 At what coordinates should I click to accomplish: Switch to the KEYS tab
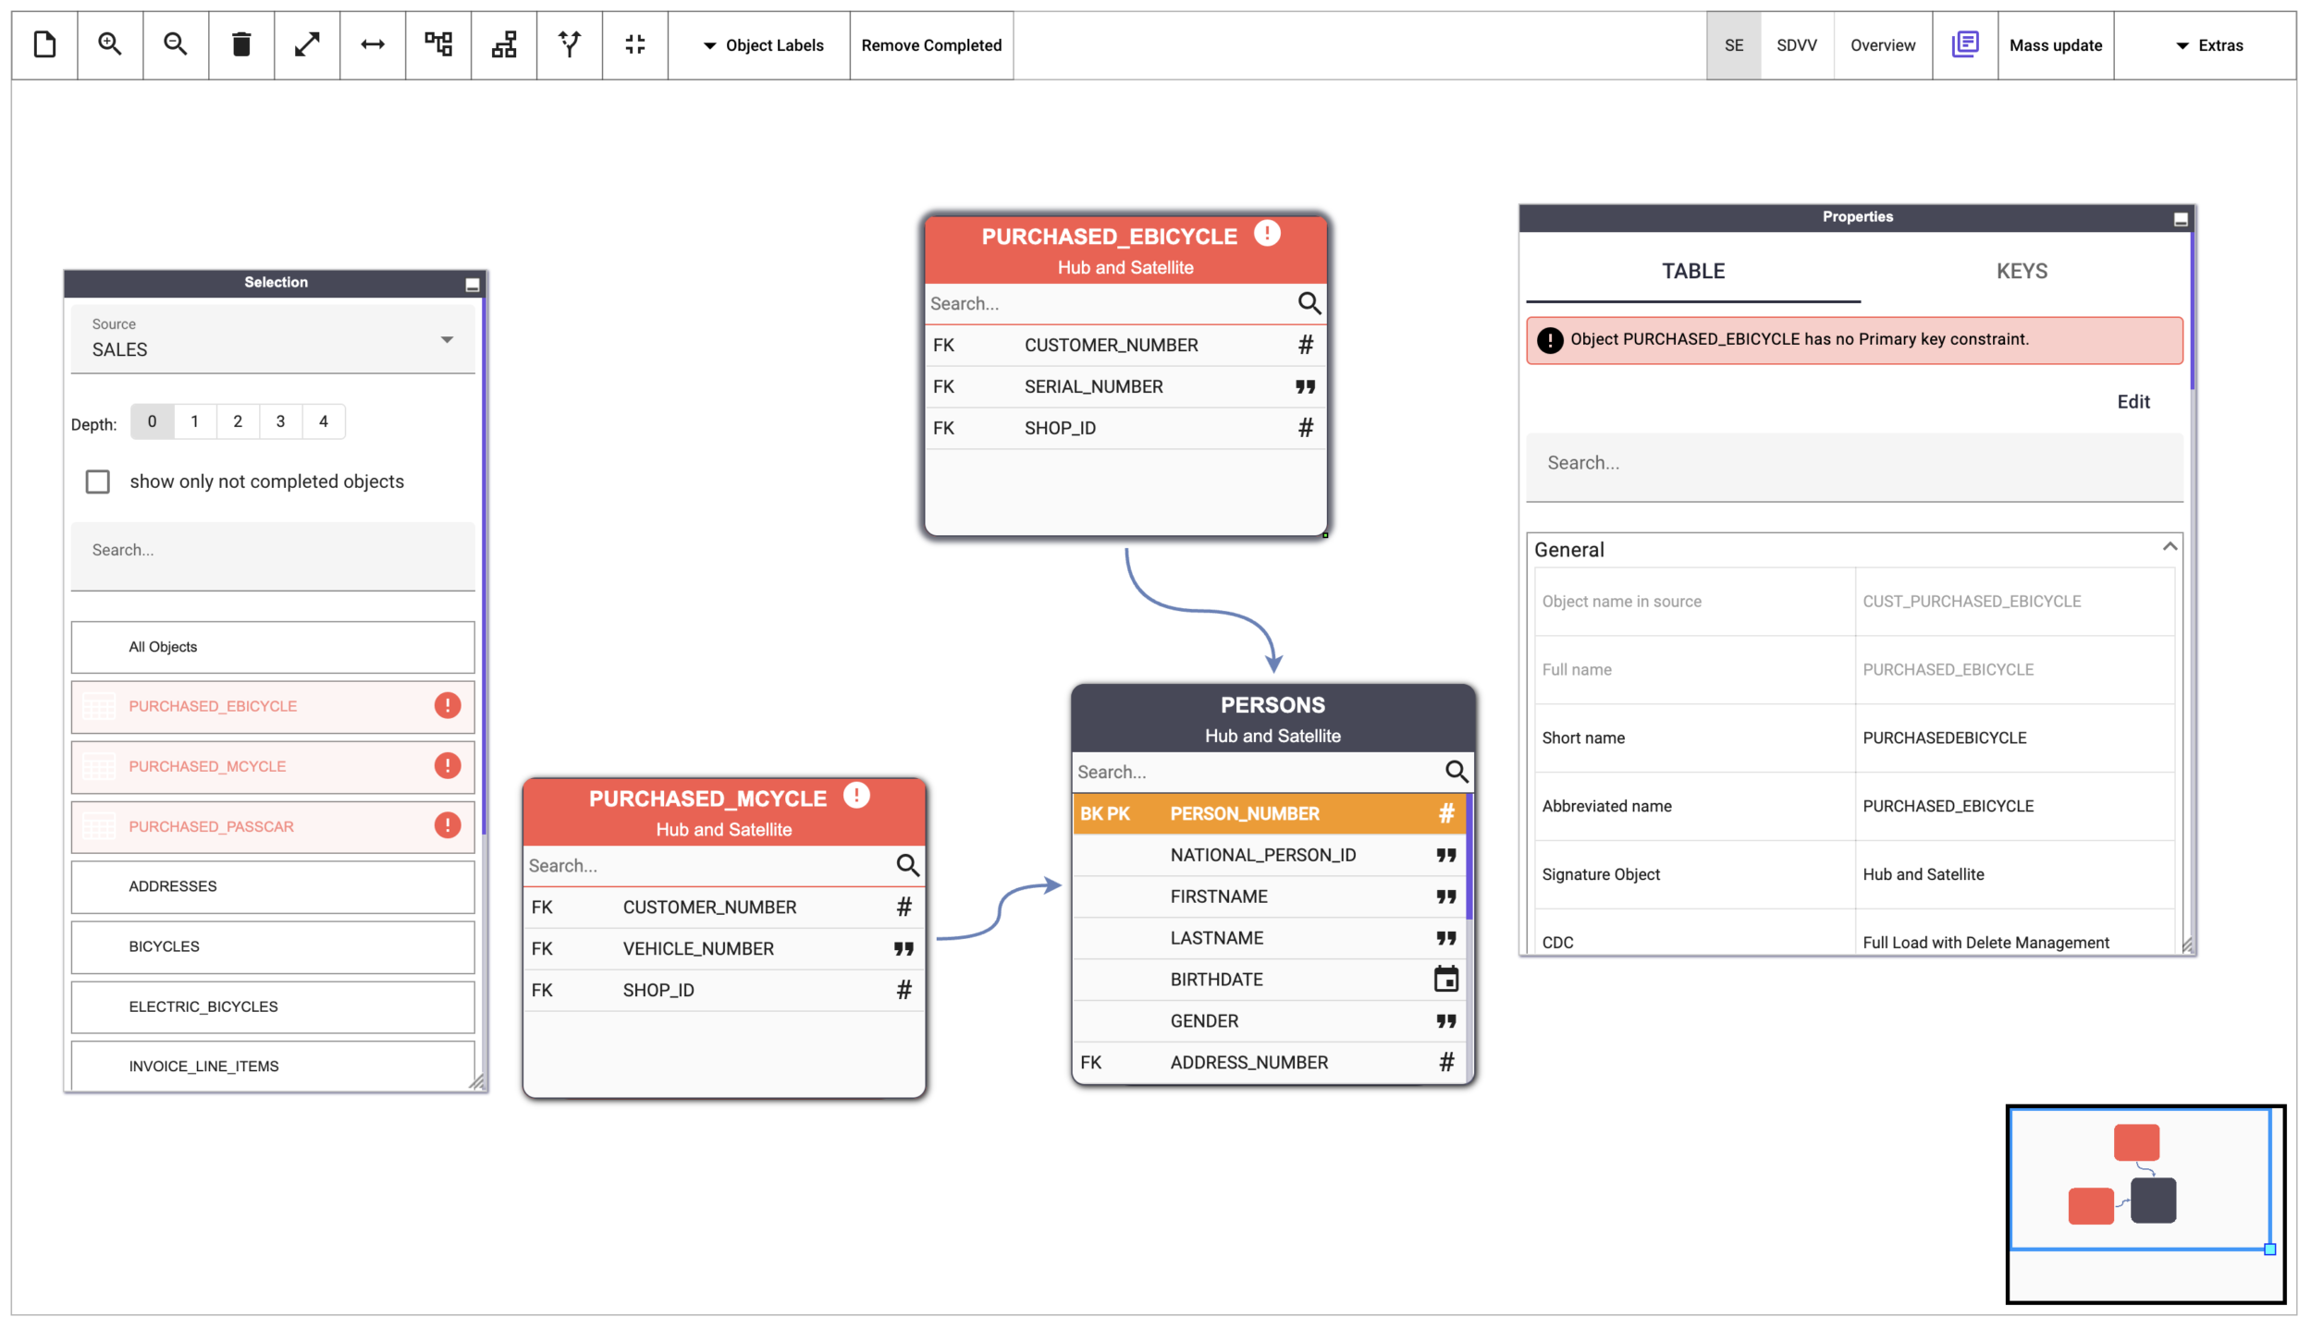coord(2021,271)
